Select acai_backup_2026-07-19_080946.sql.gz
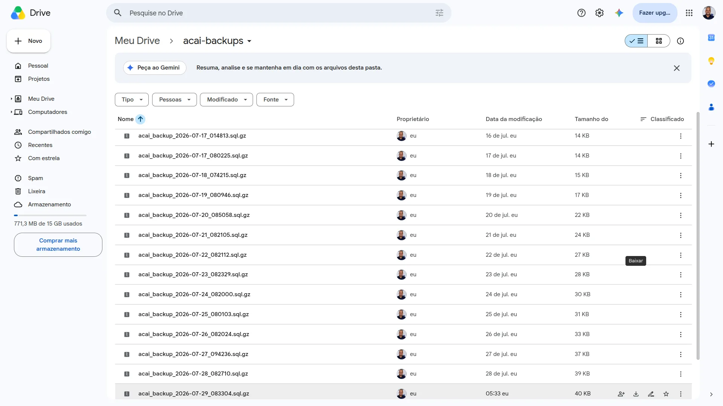723x406 pixels. [403, 195]
